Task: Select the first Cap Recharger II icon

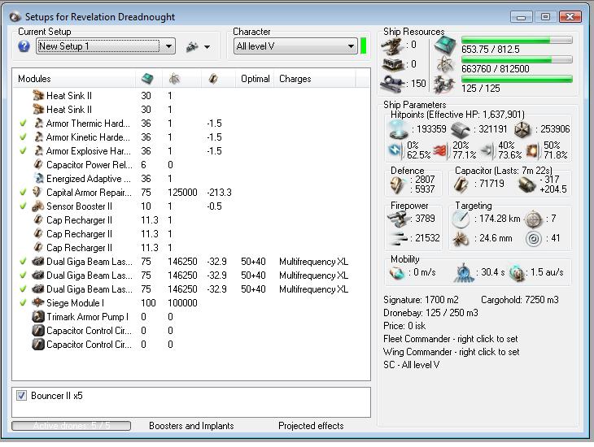Action: 38,220
